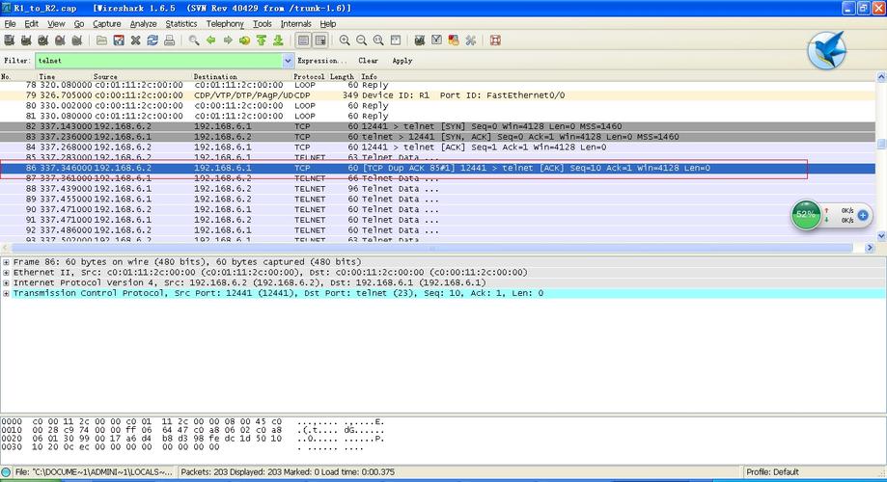This screenshot has width=887, height=482.
Task: Select packet 79 CDP Device ID row
Action: click(437, 95)
